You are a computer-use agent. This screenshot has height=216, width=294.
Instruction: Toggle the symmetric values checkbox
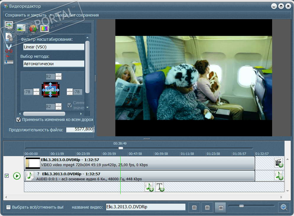70,105
